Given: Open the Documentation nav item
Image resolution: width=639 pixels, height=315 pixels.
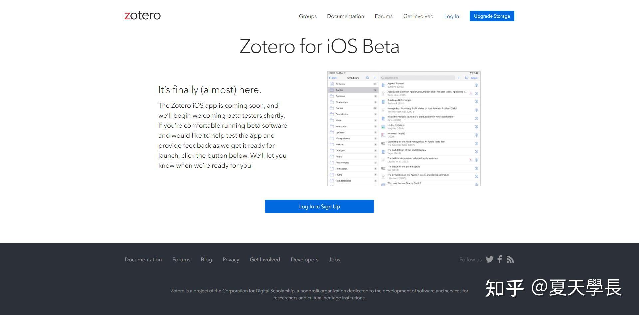Looking at the screenshot, I should [345, 16].
